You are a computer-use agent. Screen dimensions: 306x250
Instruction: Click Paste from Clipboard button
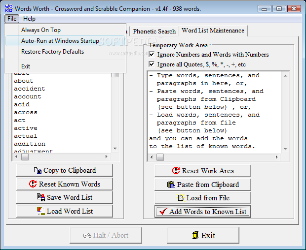[203, 184]
